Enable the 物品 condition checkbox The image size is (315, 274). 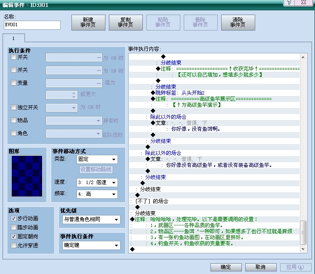click(13, 120)
